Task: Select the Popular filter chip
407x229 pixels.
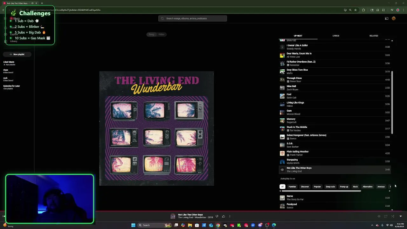Action: (x=317, y=187)
